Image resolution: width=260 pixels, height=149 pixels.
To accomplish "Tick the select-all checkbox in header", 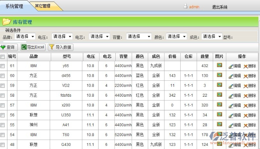I will (2, 57).
